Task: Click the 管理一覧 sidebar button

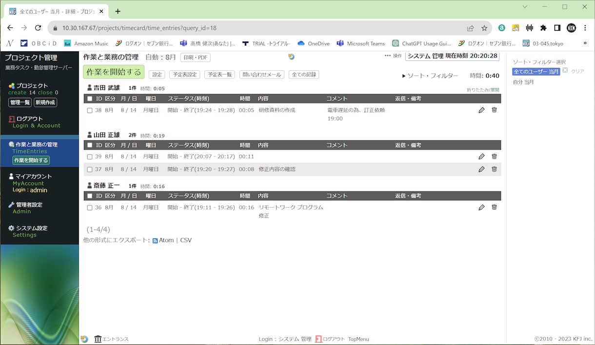Action: click(x=20, y=102)
